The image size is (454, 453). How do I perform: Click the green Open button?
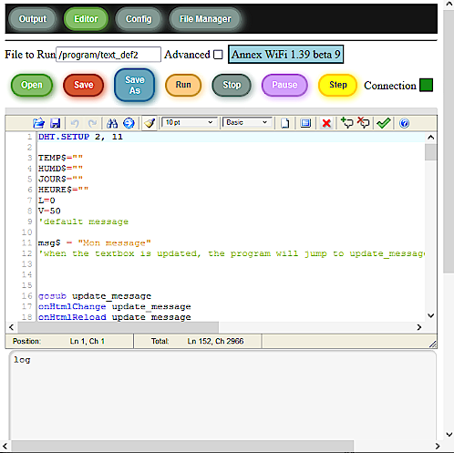[32, 85]
